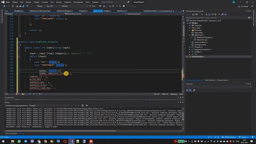
Task: Toggle word wrap in the Output panel
Action: coord(86,106)
